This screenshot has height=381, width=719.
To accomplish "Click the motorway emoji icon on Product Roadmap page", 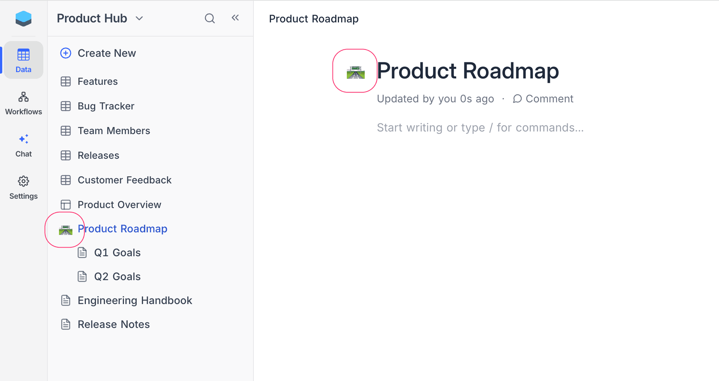I will coord(355,71).
